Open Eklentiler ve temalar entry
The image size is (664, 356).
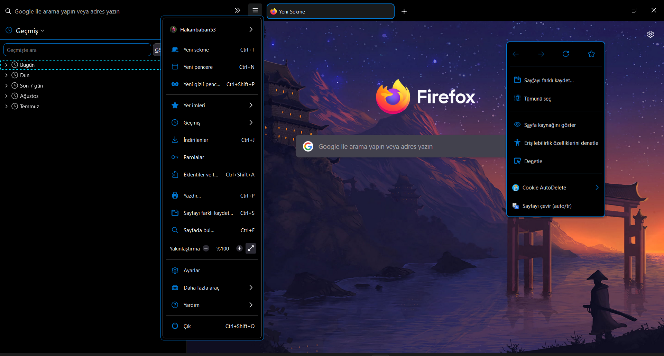[x=212, y=175]
